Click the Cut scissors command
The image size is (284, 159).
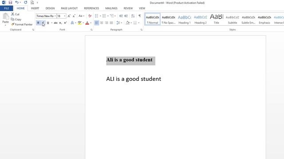[15, 14]
